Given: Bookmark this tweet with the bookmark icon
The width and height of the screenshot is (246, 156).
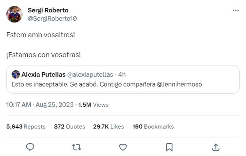Looking at the screenshot, I should [169, 147].
